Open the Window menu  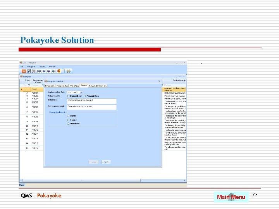click(52, 67)
